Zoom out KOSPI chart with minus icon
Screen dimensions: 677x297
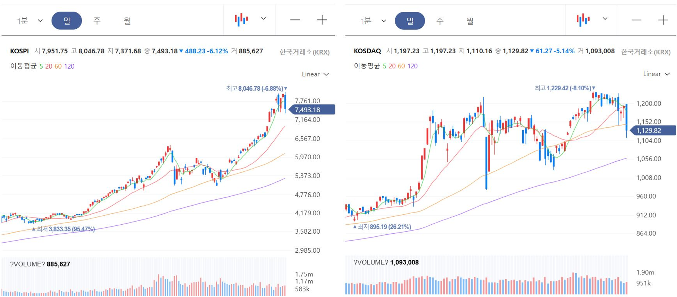click(295, 20)
